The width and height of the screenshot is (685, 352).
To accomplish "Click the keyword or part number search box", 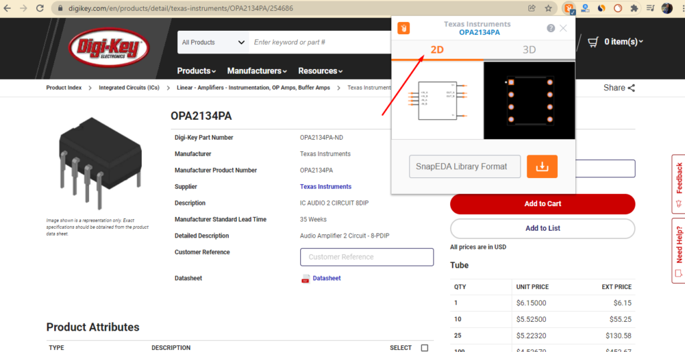I will (x=321, y=42).
